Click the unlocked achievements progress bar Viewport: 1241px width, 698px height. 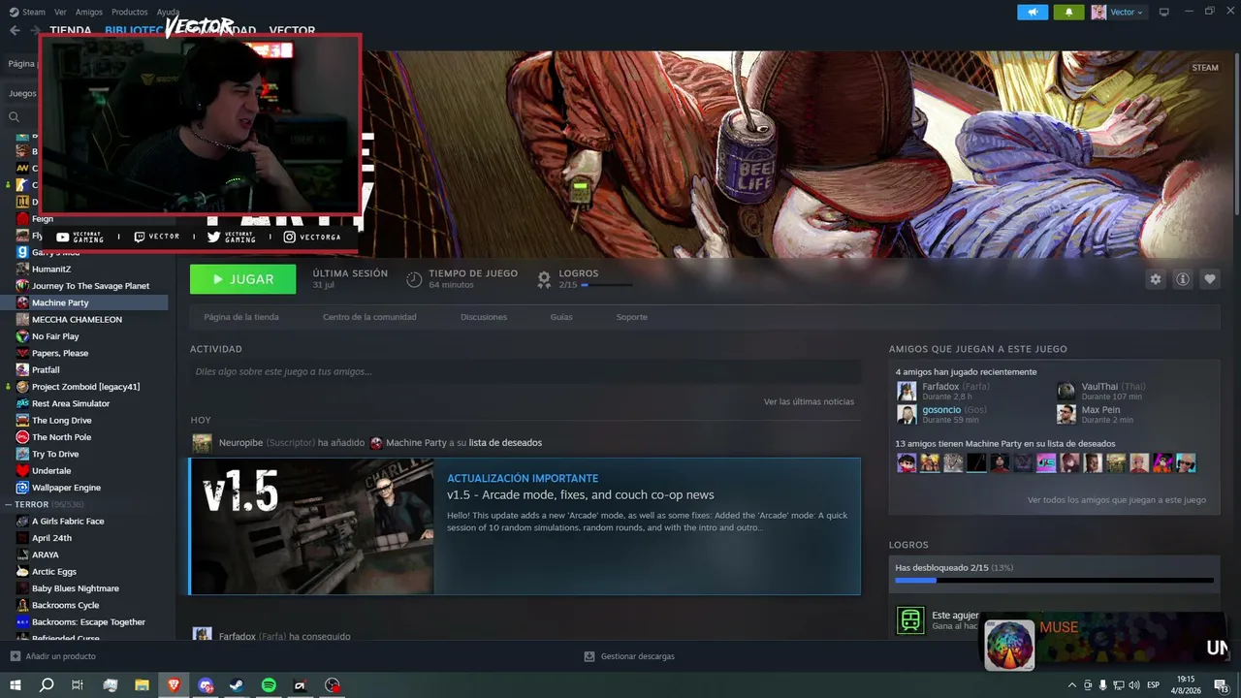pos(1054,581)
